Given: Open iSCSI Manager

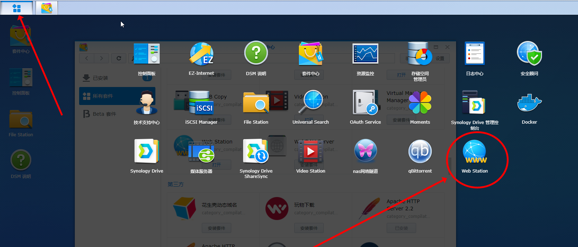Looking at the screenshot, I should pyautogui.click(x=201, y=103).
